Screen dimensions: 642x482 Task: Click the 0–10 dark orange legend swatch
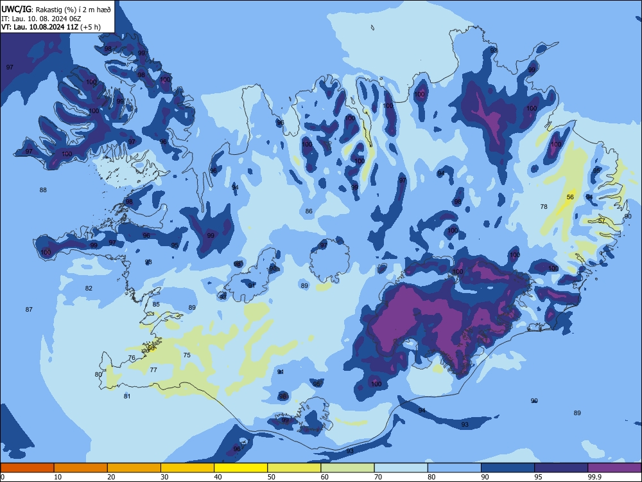click(27, 468)
